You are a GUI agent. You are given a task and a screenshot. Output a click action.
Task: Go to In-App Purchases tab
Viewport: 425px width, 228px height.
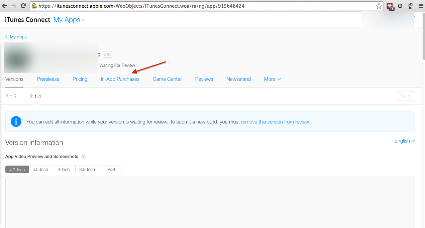120,79
